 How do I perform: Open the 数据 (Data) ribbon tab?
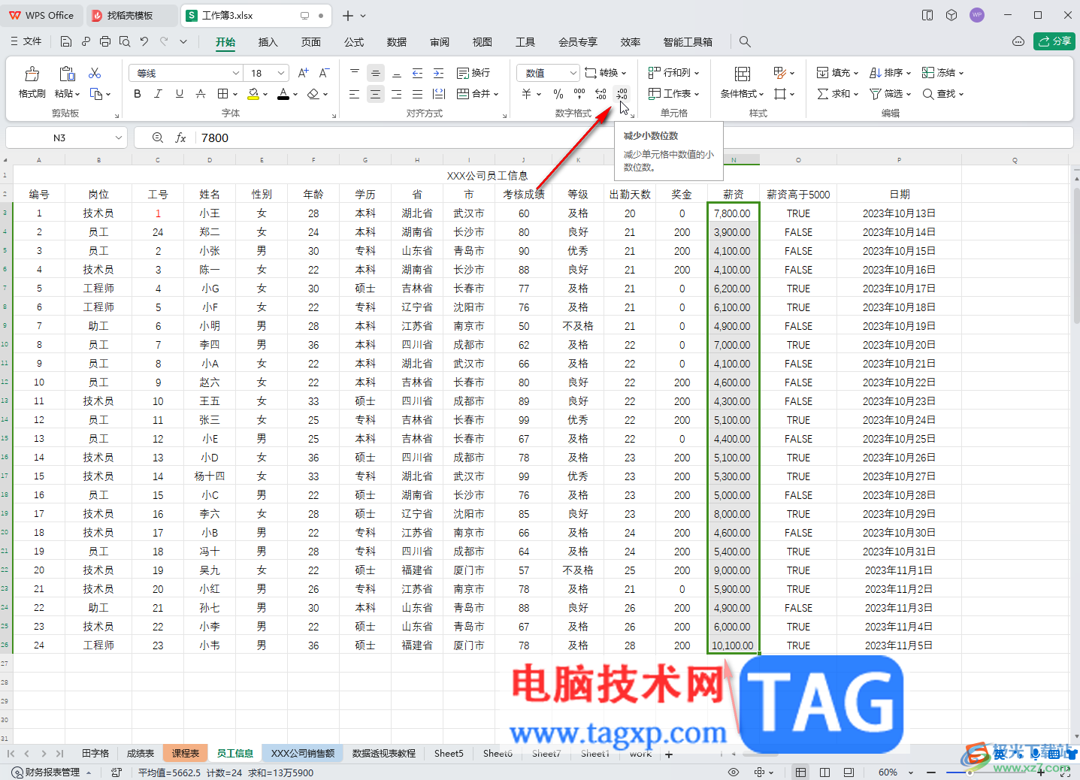click(x=397, y=42)
